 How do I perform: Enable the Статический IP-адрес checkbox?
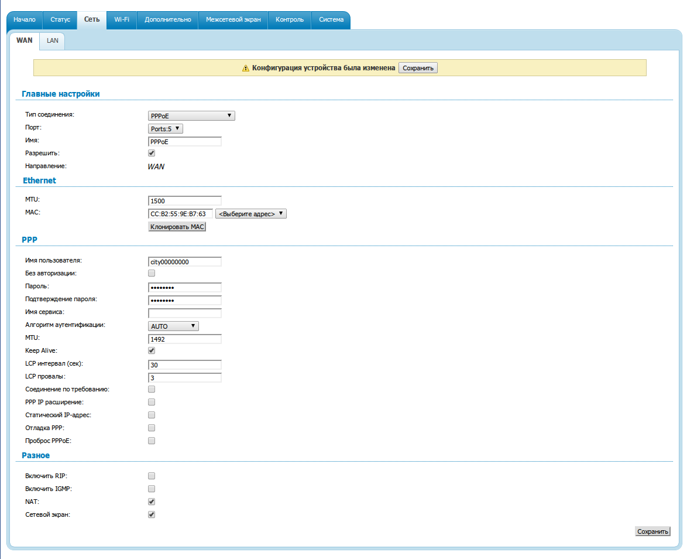point(152,415)
